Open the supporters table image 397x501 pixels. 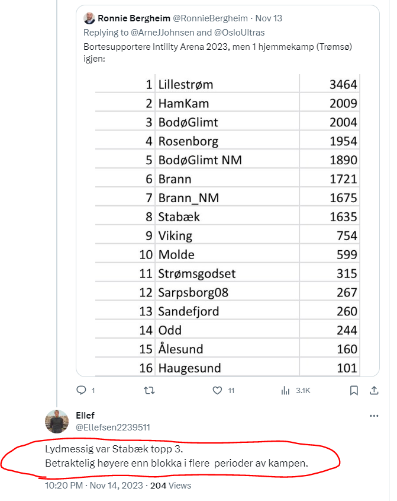228,225
